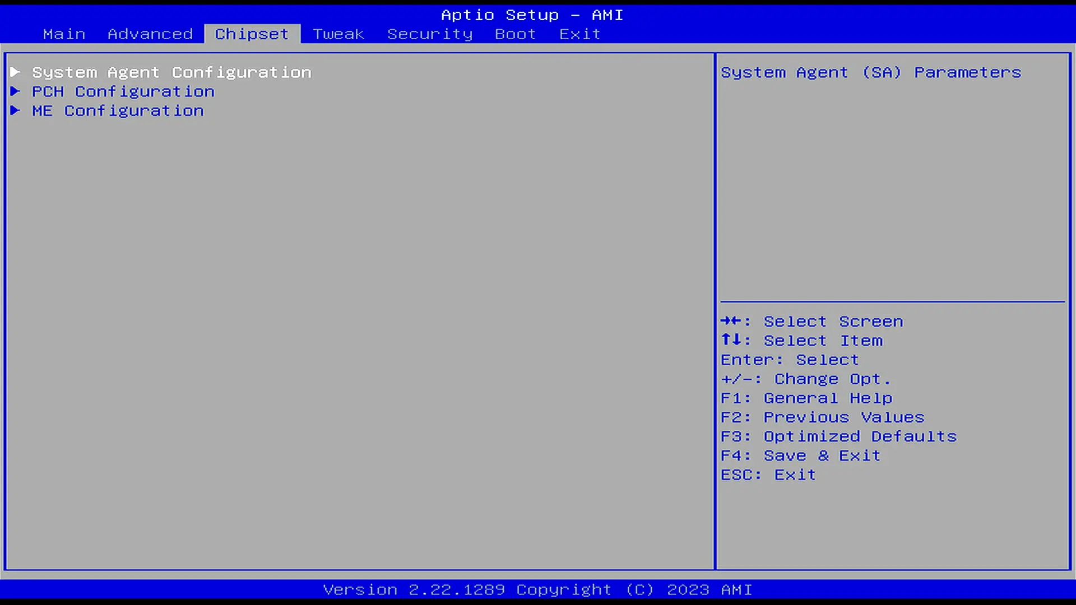Expand ME Configuration arrow
The image size is (1076, 605).
[15, 110]
